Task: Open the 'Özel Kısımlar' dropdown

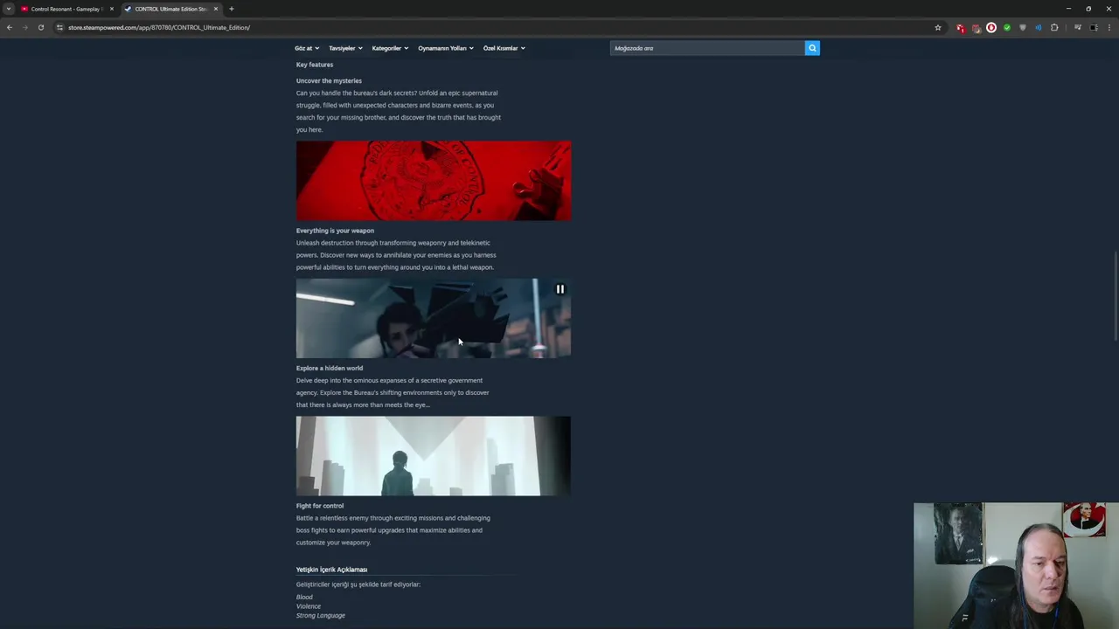Action: coord(504,48)
